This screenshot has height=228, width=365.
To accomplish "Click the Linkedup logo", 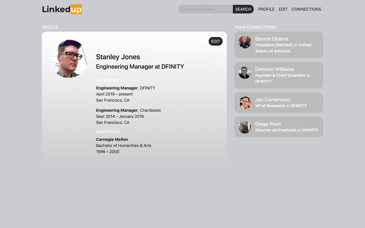I will point(62,9).
